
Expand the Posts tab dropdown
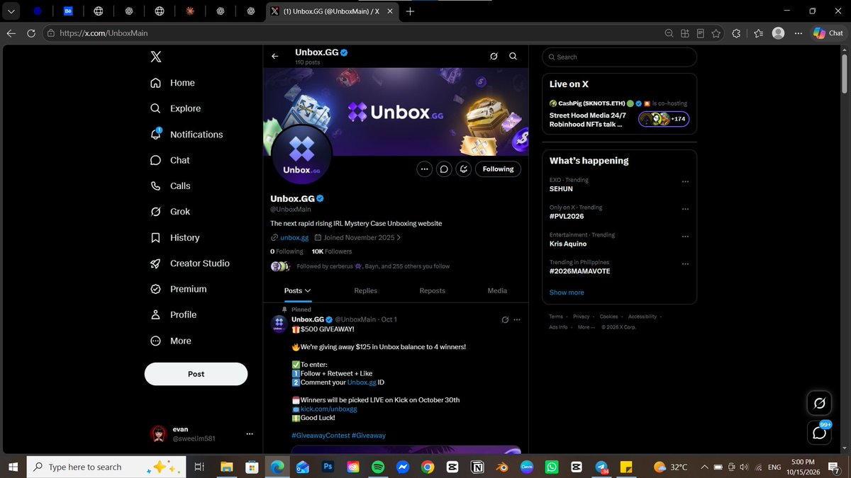[298, 290]
